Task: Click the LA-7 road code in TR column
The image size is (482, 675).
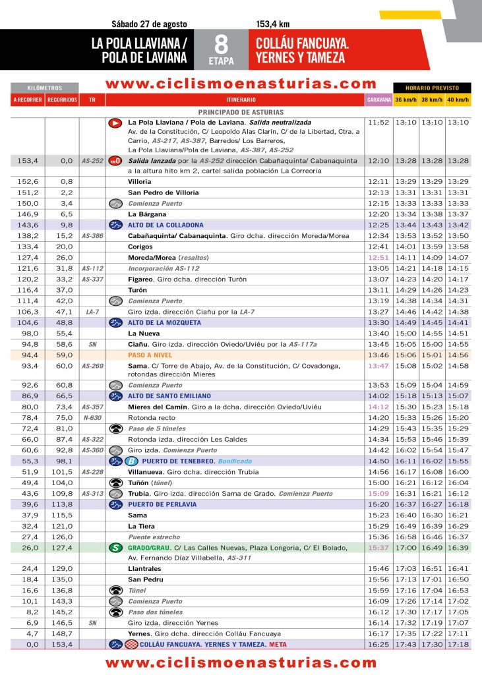Action: [92, 312]
